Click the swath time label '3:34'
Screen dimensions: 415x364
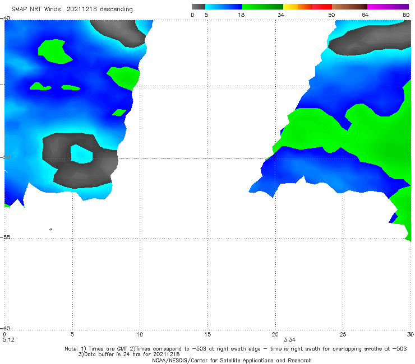click(x=289, y=340)
